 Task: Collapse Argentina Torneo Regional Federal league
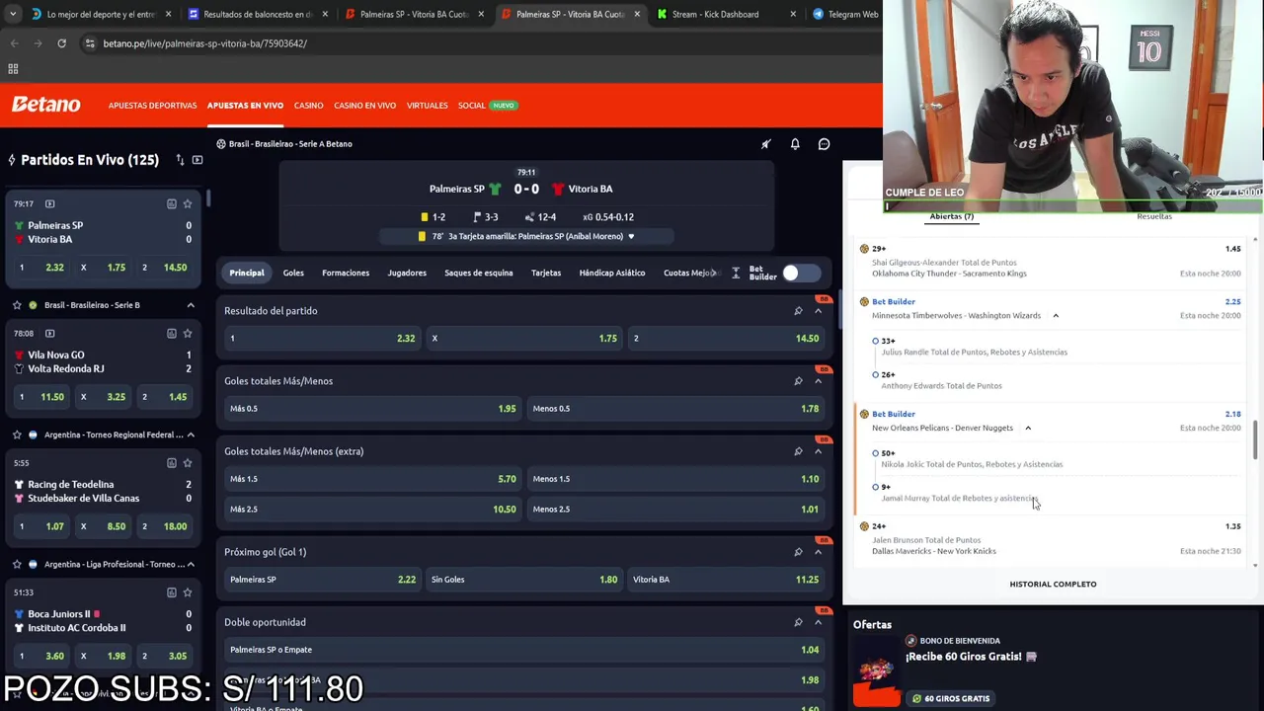191,434
